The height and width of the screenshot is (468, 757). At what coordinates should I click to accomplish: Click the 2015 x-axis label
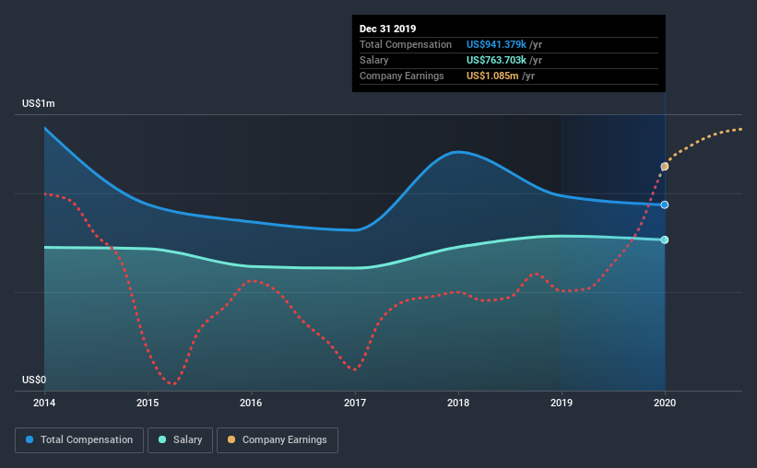pyautogui.click(x=148, y=403)
